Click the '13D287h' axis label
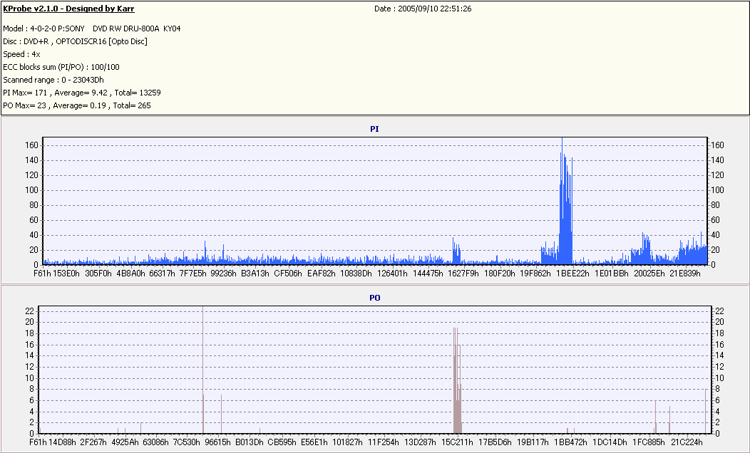Screen dimensions: 750x453 pos(420,442)
